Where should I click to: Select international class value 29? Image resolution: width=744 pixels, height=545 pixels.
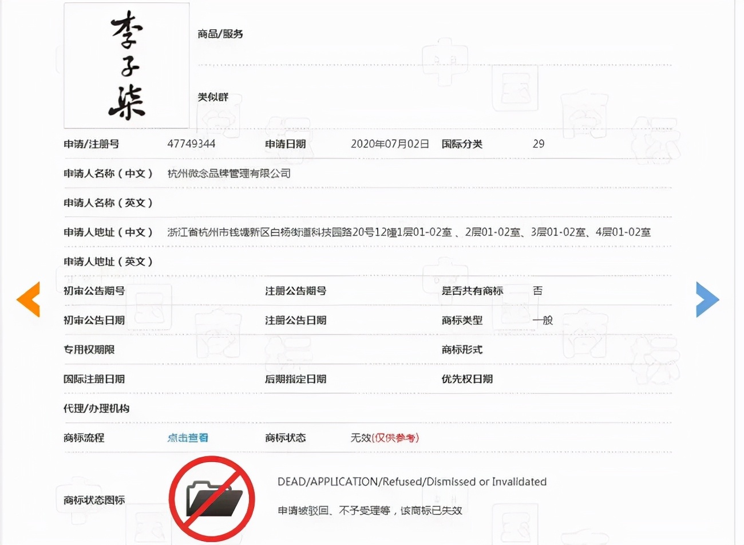[x=539, y=144]
